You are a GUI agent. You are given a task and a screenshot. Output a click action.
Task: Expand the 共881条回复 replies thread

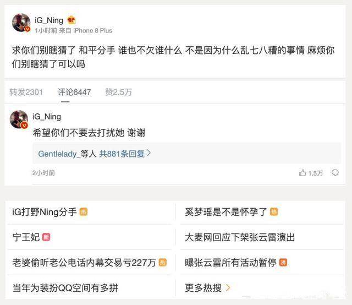(x=125, y=154)
